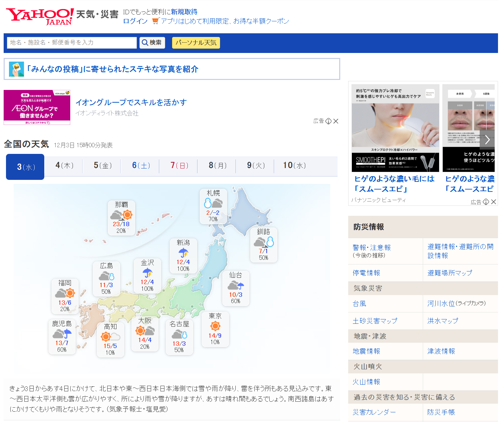Select the 7(日) forecast tab
Viewport: 502px width, 422px height.
click(x=179, y=166)
